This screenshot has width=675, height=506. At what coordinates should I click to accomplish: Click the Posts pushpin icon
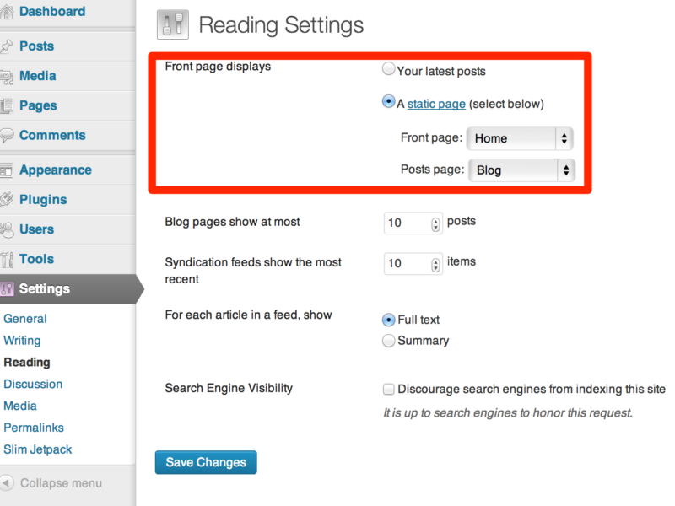[7, 46]
